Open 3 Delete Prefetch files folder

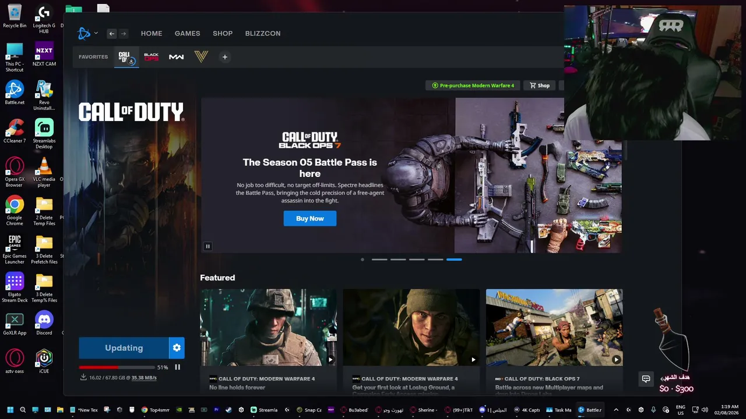pos(44,249)
